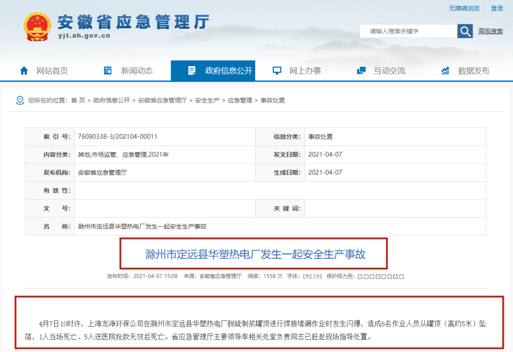Click the national emblem logo

coord(37,27)
